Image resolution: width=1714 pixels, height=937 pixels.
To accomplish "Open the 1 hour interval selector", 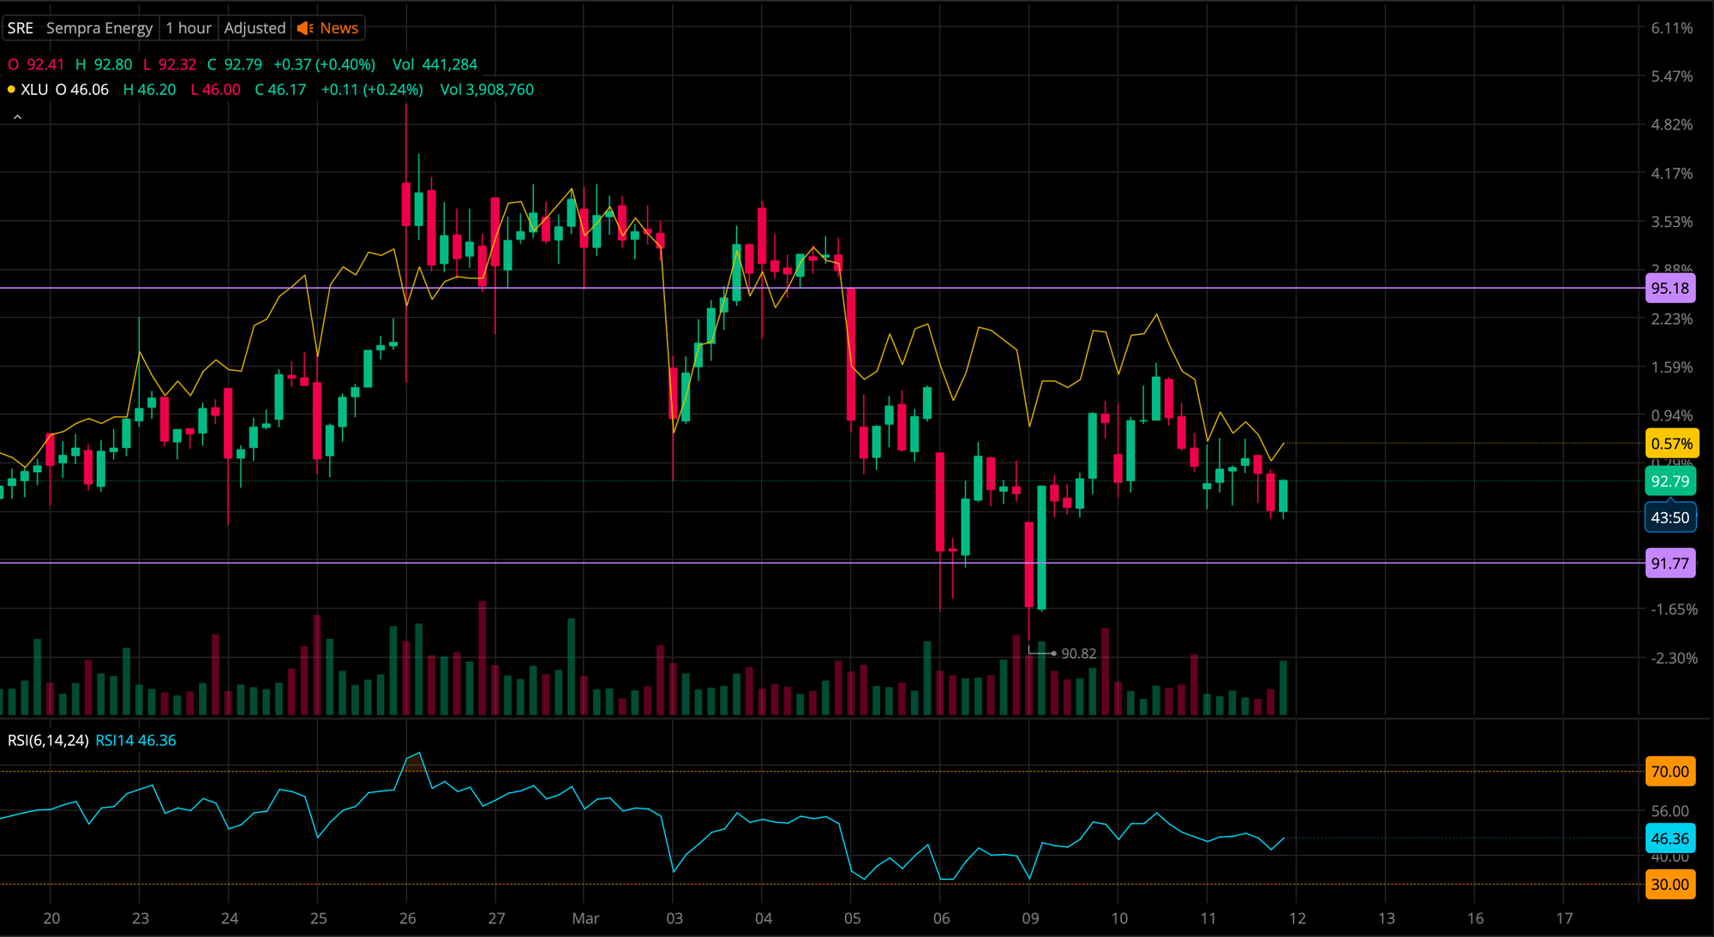I will click(189, 28).
